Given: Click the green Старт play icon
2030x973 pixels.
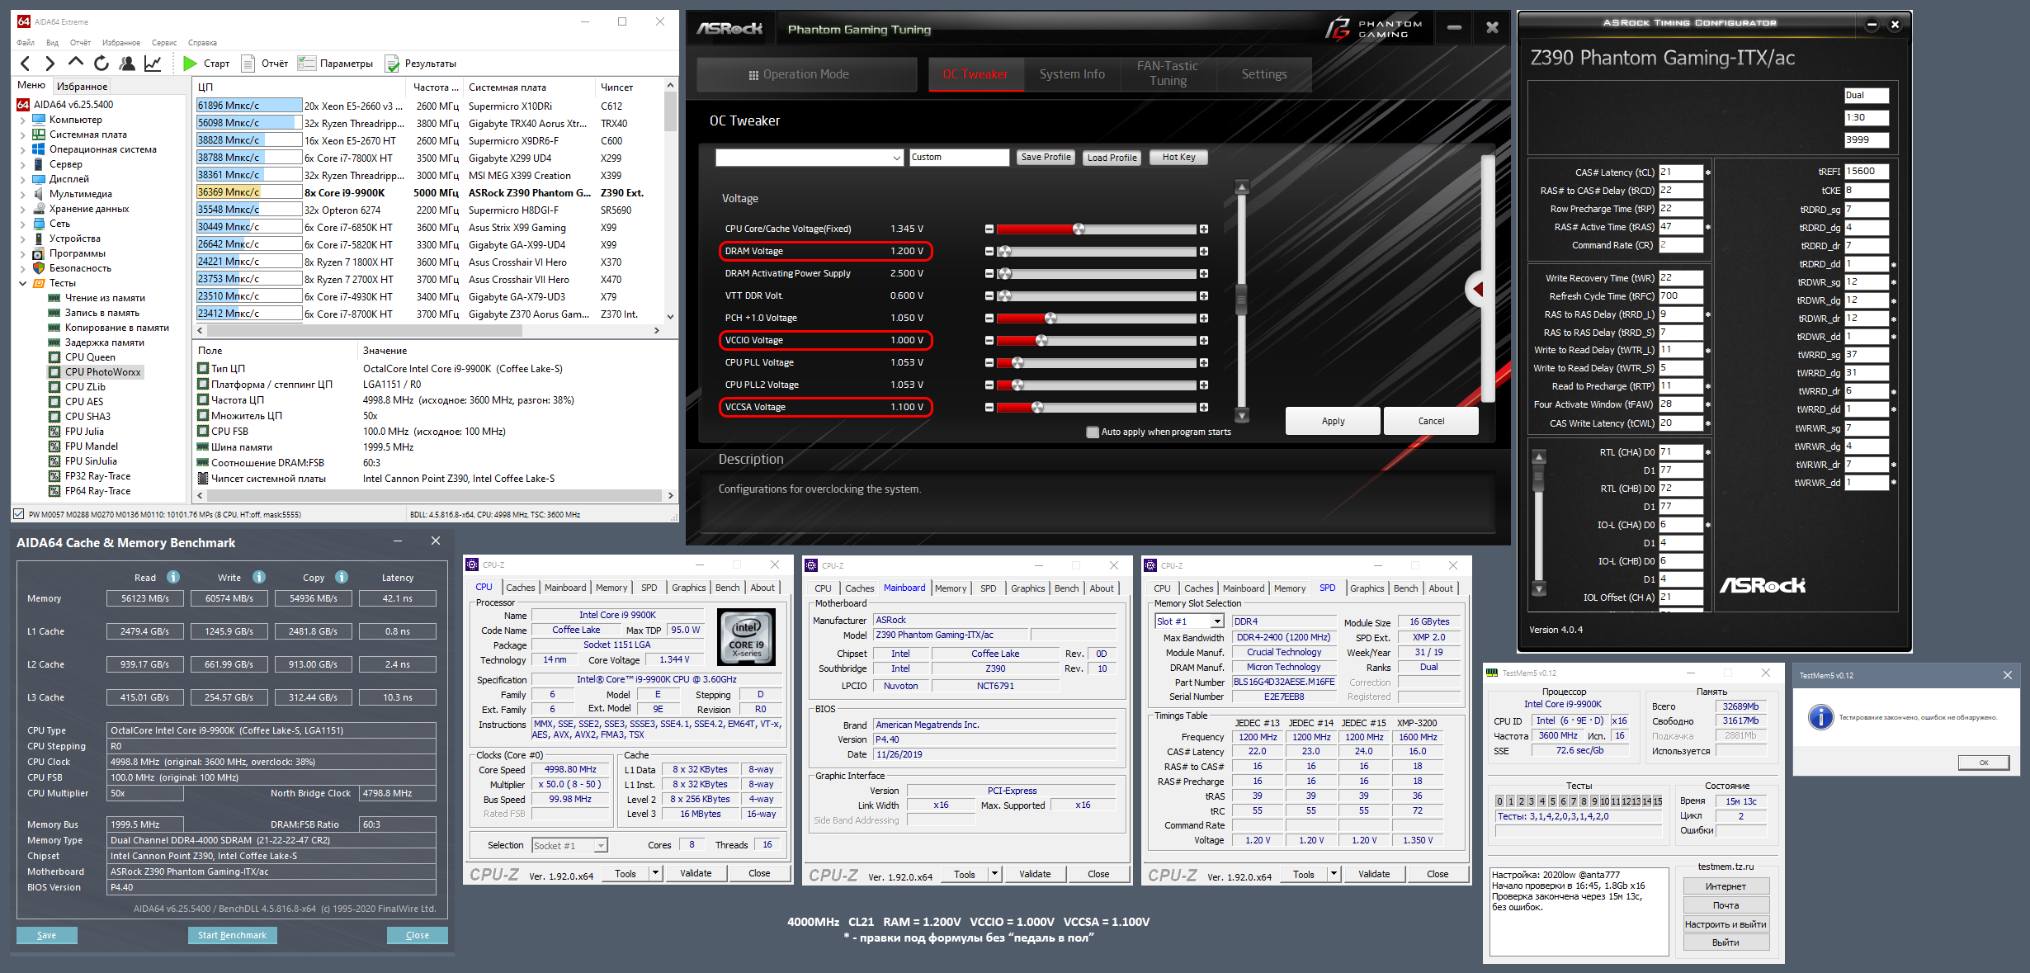Looking at the screenshot, I should click(x=190, y=64).
